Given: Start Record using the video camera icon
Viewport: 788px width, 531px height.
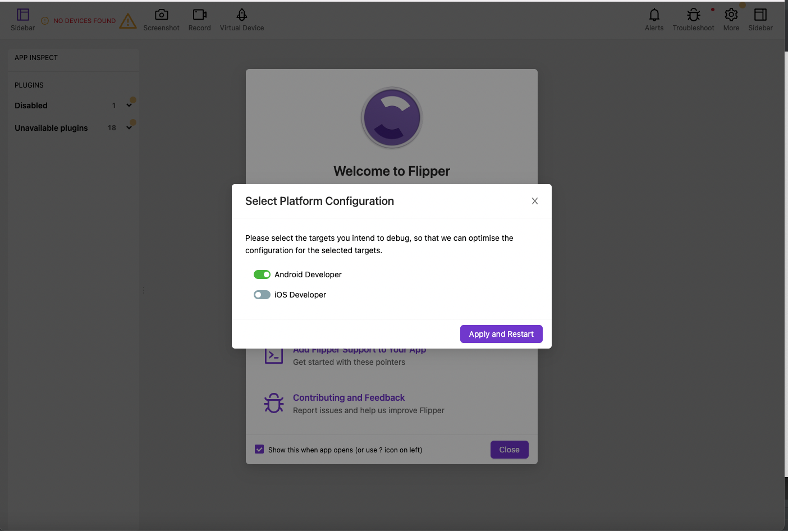Looking at the screenshot, I should (x=200, y=15).
